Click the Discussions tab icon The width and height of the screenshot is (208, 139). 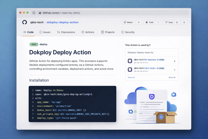pyautogui.click(x=58, y=32)
